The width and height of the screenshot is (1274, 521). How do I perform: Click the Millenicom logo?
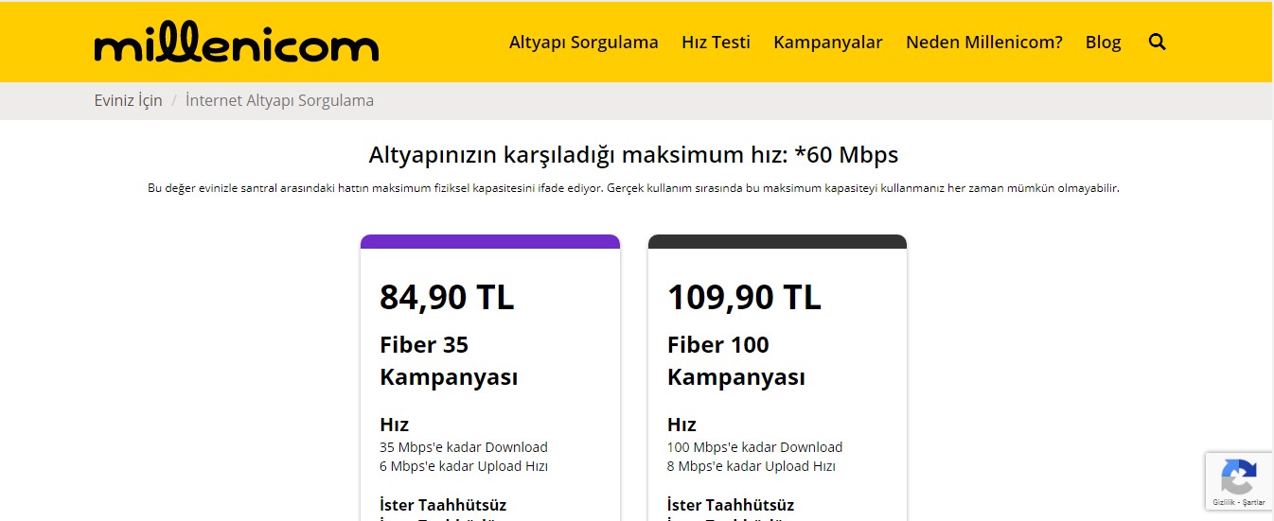(x=236, y=43)
